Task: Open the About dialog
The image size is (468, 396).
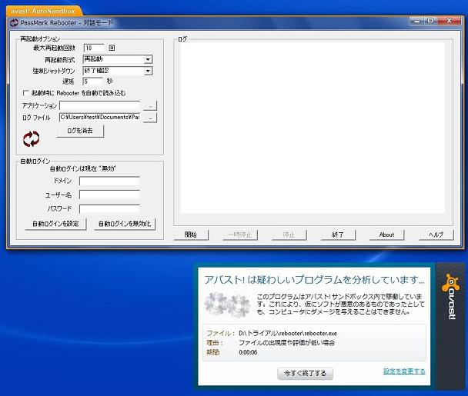Action: (x=386, y=235)
